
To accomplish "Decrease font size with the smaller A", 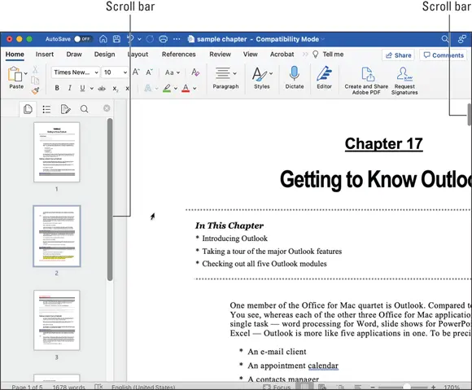I will [x=149, y=72].
